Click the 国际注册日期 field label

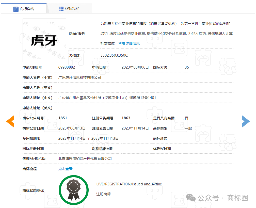(33, 149)
